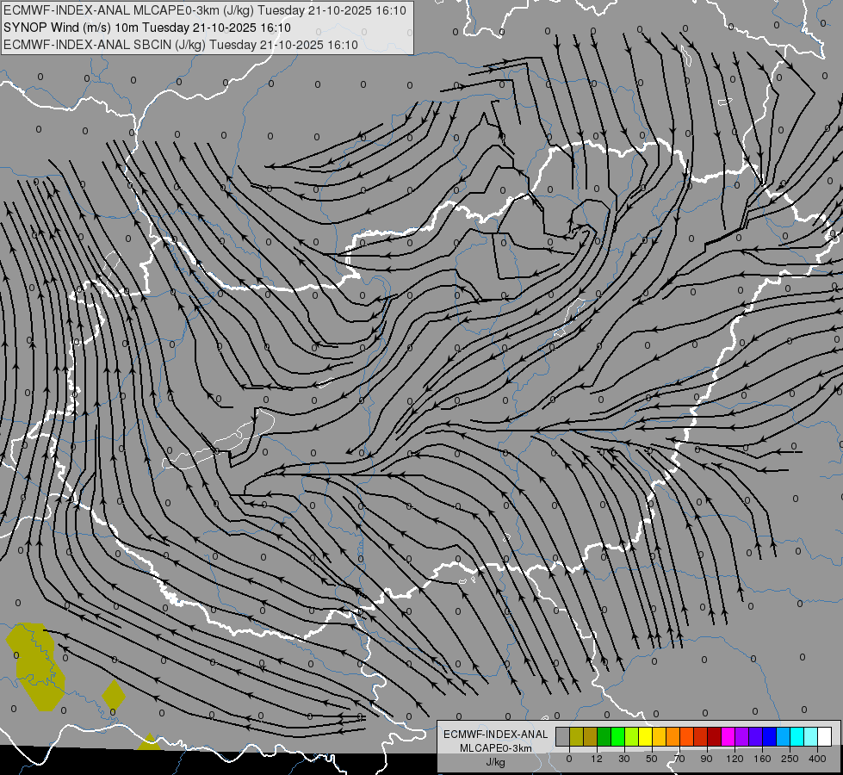Click the large olive MLCAPE area on the map
This screenshot has width=843, height=775.
pyautogui.click(x=36, y=666)
